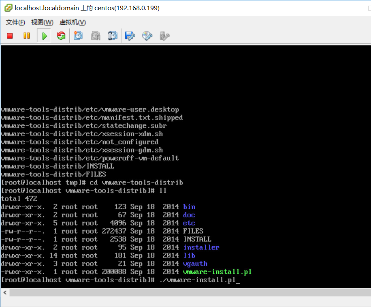The width and height of the screenshot is (371, 307).
Task: Take a snapshot of the VM
Action: tap(78, 36)
